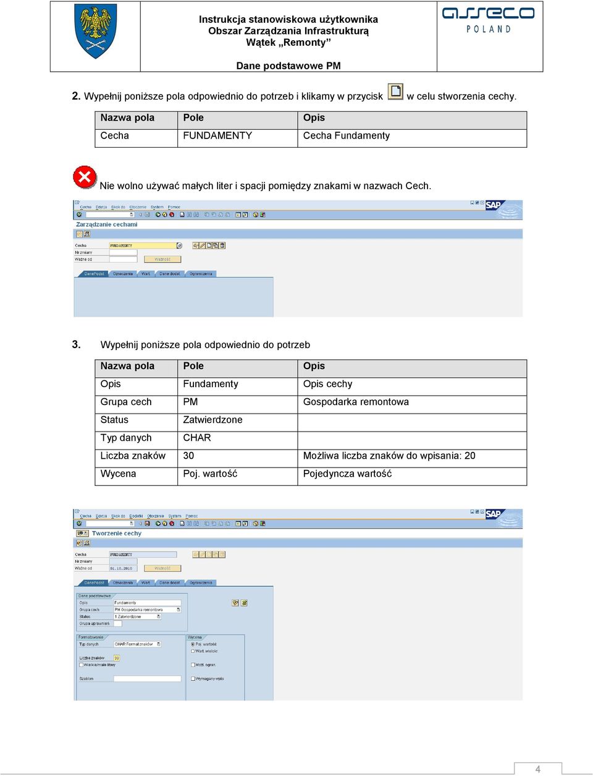The width and height of the screenshot is (593, 776).
Task: Click first application toolbar icon under Zarządzanie cechami title
Action: click(79, 234)
